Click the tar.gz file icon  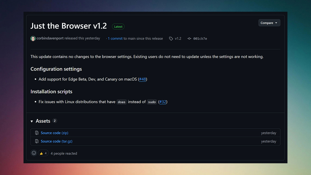pos(37,141)
